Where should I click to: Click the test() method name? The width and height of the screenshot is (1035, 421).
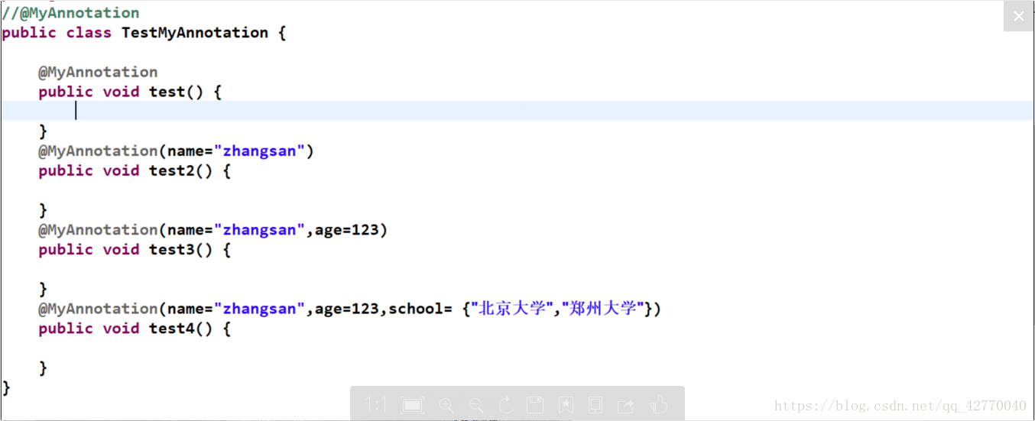click(177, 92)
